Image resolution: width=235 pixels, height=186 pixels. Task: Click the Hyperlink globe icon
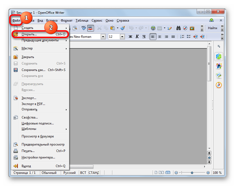(x=153, y=28)
